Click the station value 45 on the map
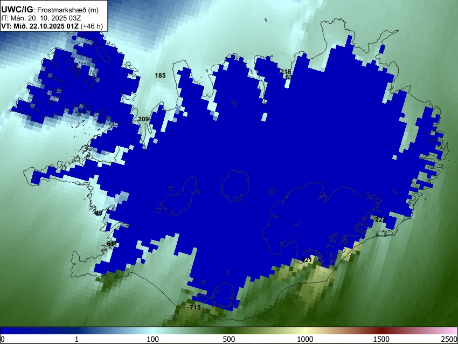 click(99, 213)
